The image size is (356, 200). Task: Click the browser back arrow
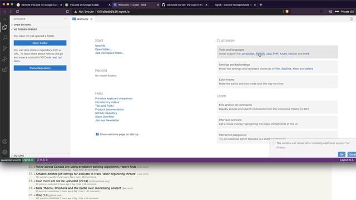(x=4, y=11)
